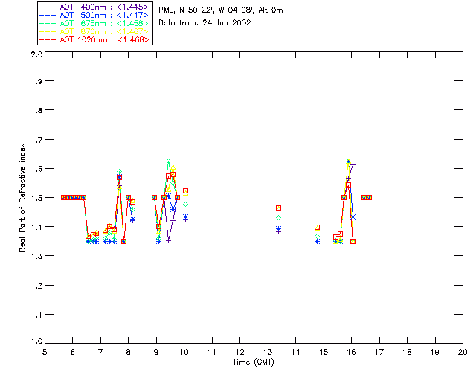This screenshot has width=476, height=381.
Task: Click the blue asterisk marker near time 10
Action: coord(185,217)
